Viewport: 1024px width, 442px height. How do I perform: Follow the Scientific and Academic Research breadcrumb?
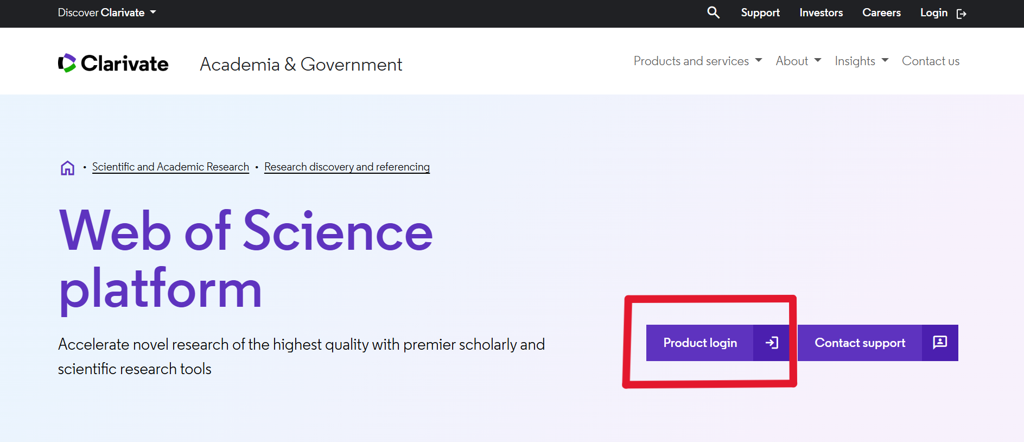170,167
